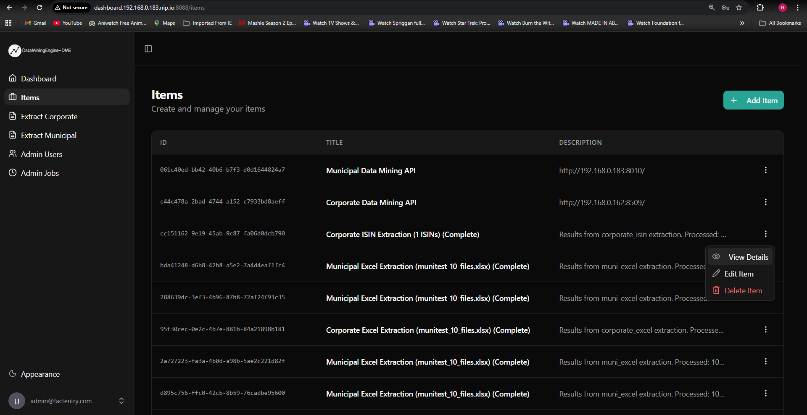Click Municipal Data Mining API title
807x415 pixels.
point(371,170)
